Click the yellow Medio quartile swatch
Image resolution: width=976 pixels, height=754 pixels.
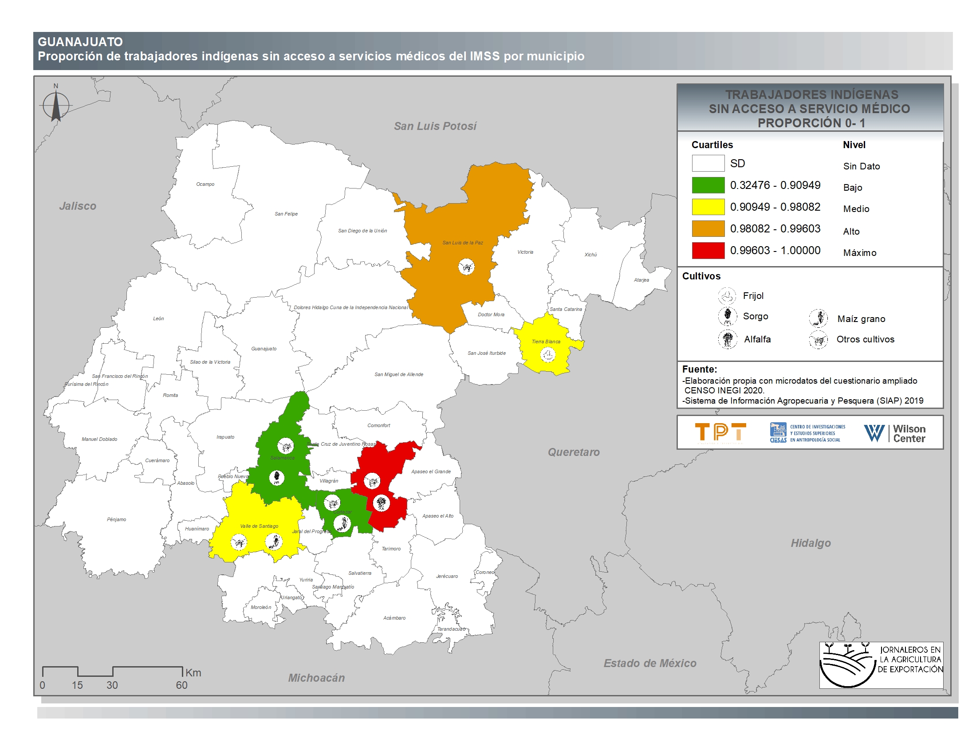pos(708,207)
